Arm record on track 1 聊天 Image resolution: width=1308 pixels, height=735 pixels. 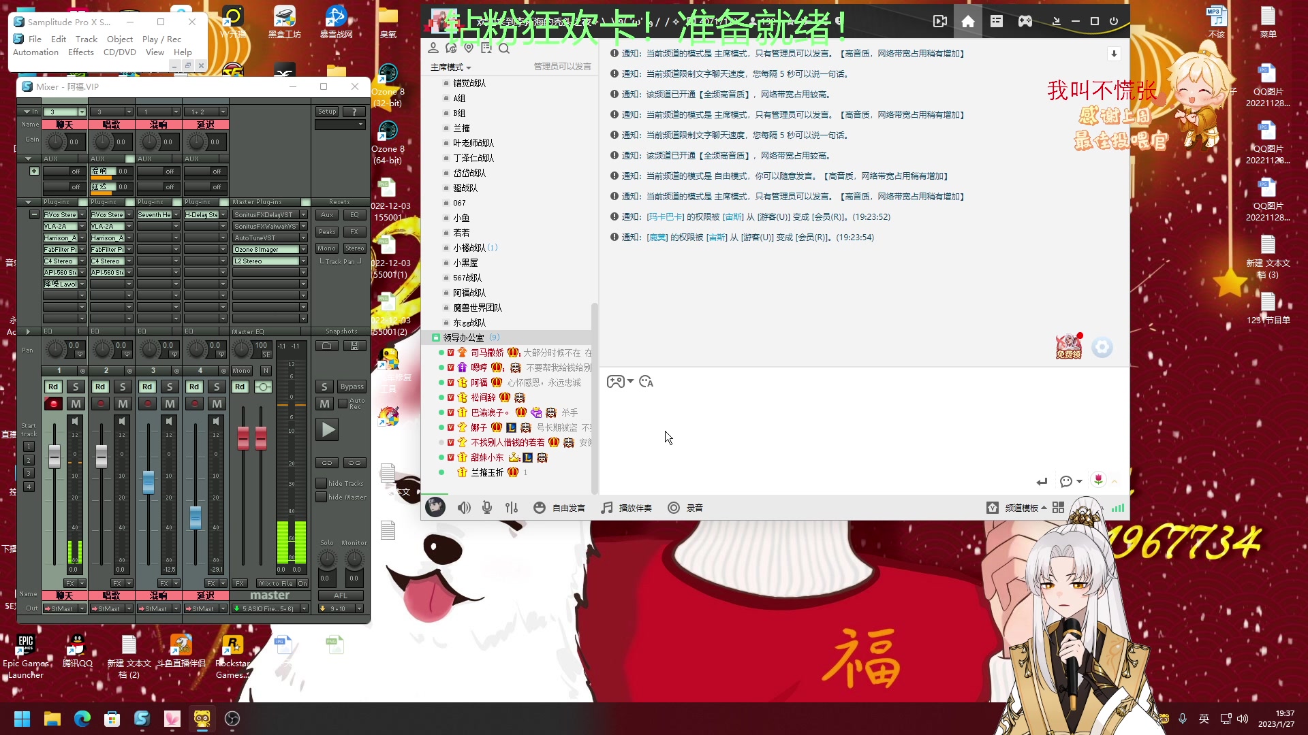tap(53, 404)
